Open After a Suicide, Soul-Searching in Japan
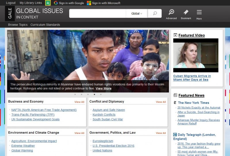The width and height of the screenshot is (230, 156). click(x=198, y=114)
